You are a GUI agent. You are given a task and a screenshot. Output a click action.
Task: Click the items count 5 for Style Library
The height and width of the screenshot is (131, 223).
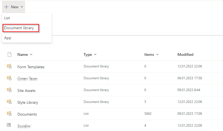click(145, 102)
